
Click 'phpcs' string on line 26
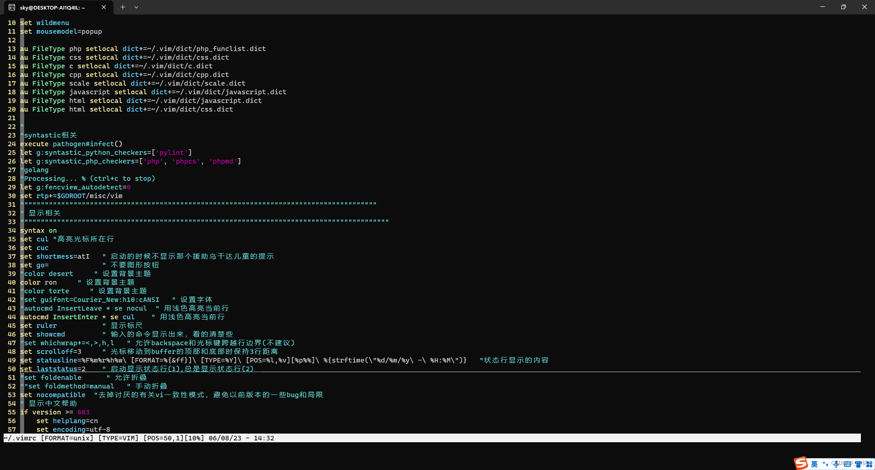tap(186, 161)
